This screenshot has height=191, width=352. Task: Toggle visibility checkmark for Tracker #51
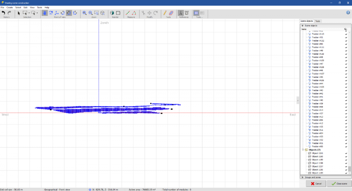coord(346,37)
